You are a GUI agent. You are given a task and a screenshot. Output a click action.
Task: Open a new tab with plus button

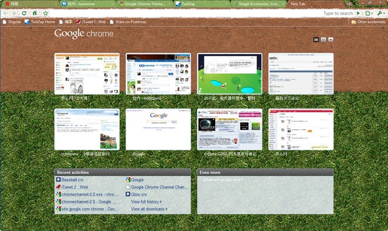pyautogui.click(x=349, y=4)
